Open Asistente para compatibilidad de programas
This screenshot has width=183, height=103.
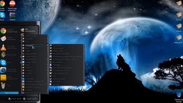tap(67, 57)
